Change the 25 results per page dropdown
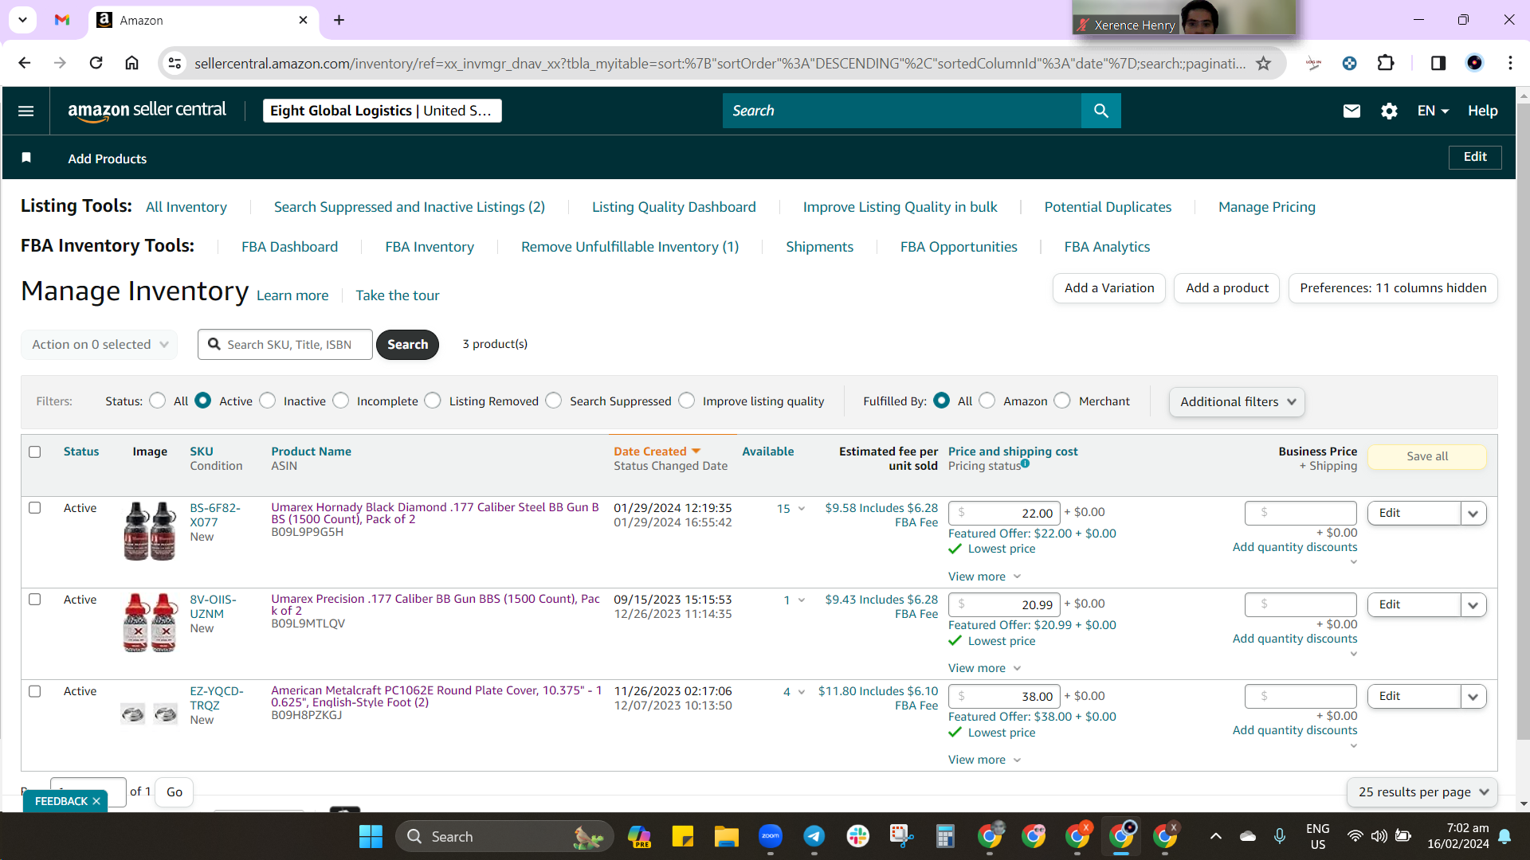This screenshot has width=1530, height=860. click(1423, 792)
